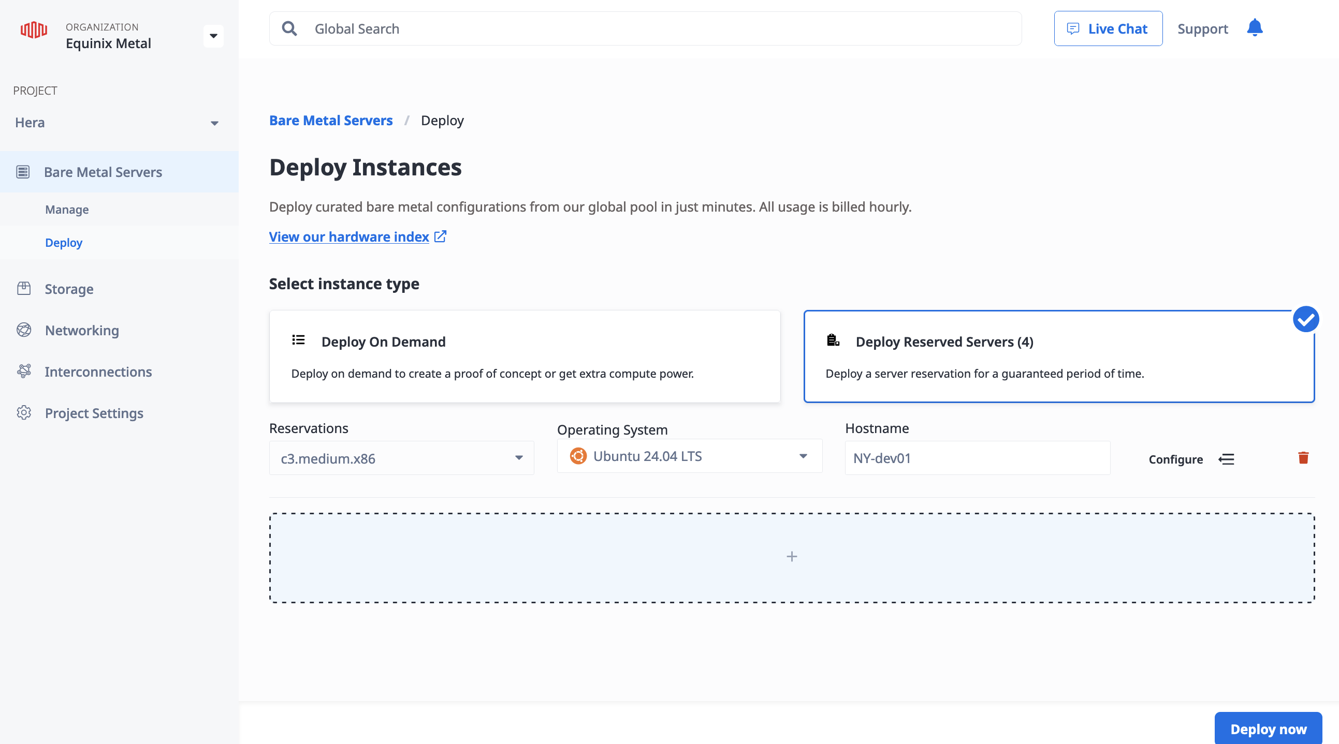Open notifications bell
Image resolution: width=1339 pixels, height=744 pixels.
1254,27
